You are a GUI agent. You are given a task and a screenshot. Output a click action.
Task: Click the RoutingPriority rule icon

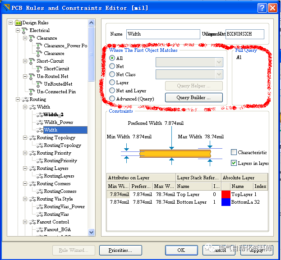pos(40,160)
